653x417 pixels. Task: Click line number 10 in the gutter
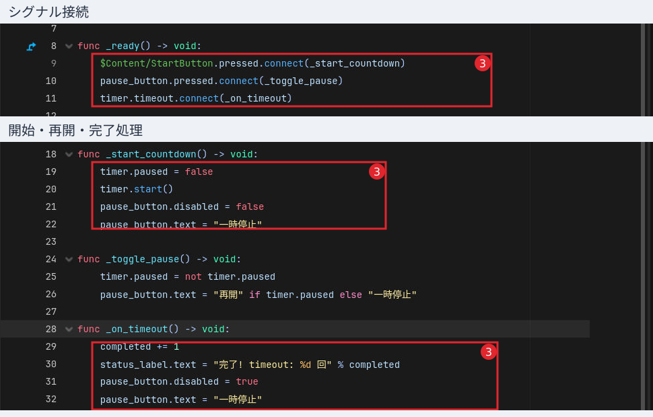50,81
